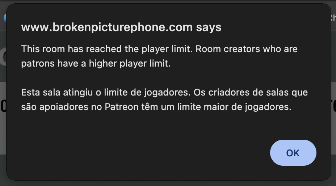The height and width of the screenshot is (186, 336).
Task: Dismiss the player limit alert with OK
Action: point(293,153)
